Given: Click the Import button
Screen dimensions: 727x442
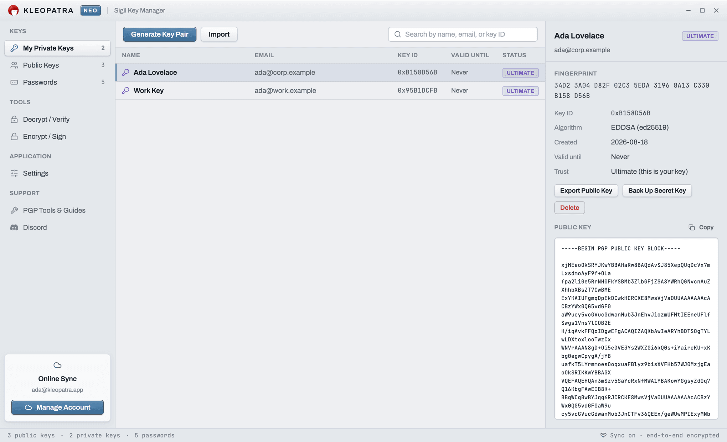Looking at the screenshot, I should 219,34.
